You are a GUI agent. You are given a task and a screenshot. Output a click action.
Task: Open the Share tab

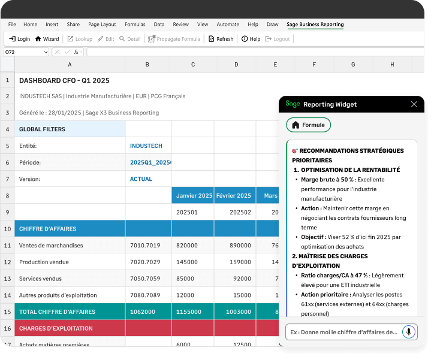tap(73, 25)
